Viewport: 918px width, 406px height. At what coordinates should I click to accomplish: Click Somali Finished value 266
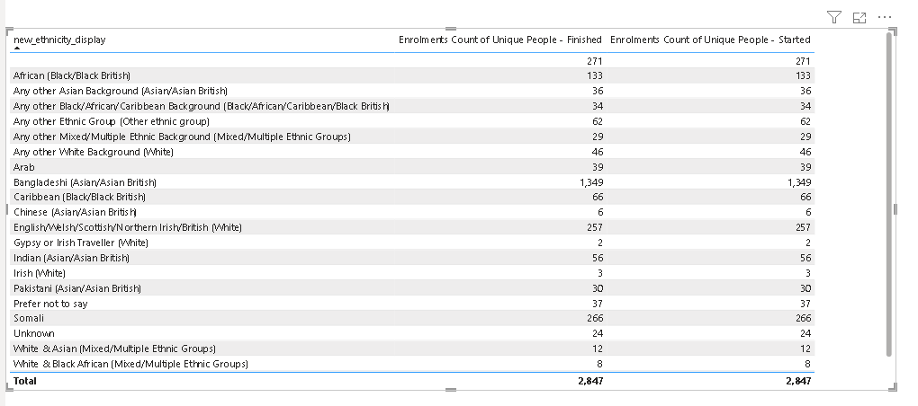point(595,318)
